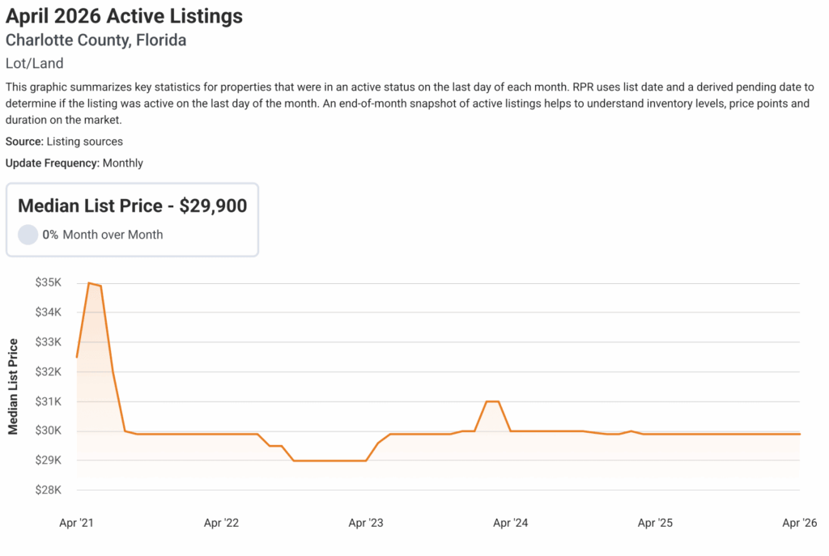Click the '0% Month over Month' text
Screen dimensions: 829x556
(103, 235)
